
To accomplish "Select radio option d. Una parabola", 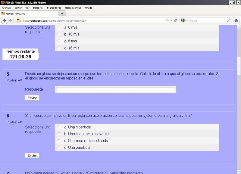I will tap(59, 148).
